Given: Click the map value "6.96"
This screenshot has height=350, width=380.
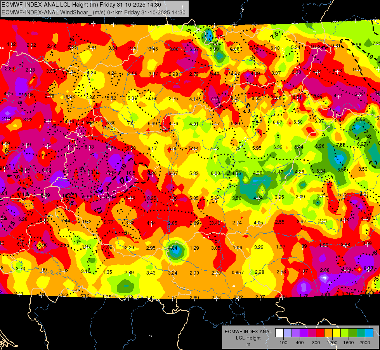Looking at the screenshot, I should (x=320, y=146).
